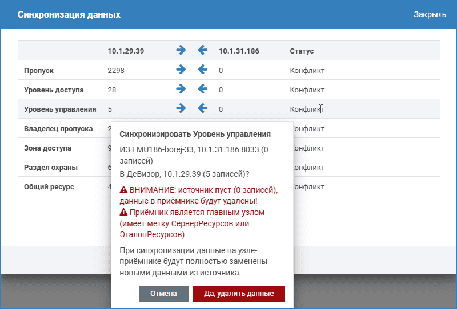The height and width of the screenshot is (309, 457).
Task: Click Конфликт status in Уровень доступа row
Action: point(307,90)
